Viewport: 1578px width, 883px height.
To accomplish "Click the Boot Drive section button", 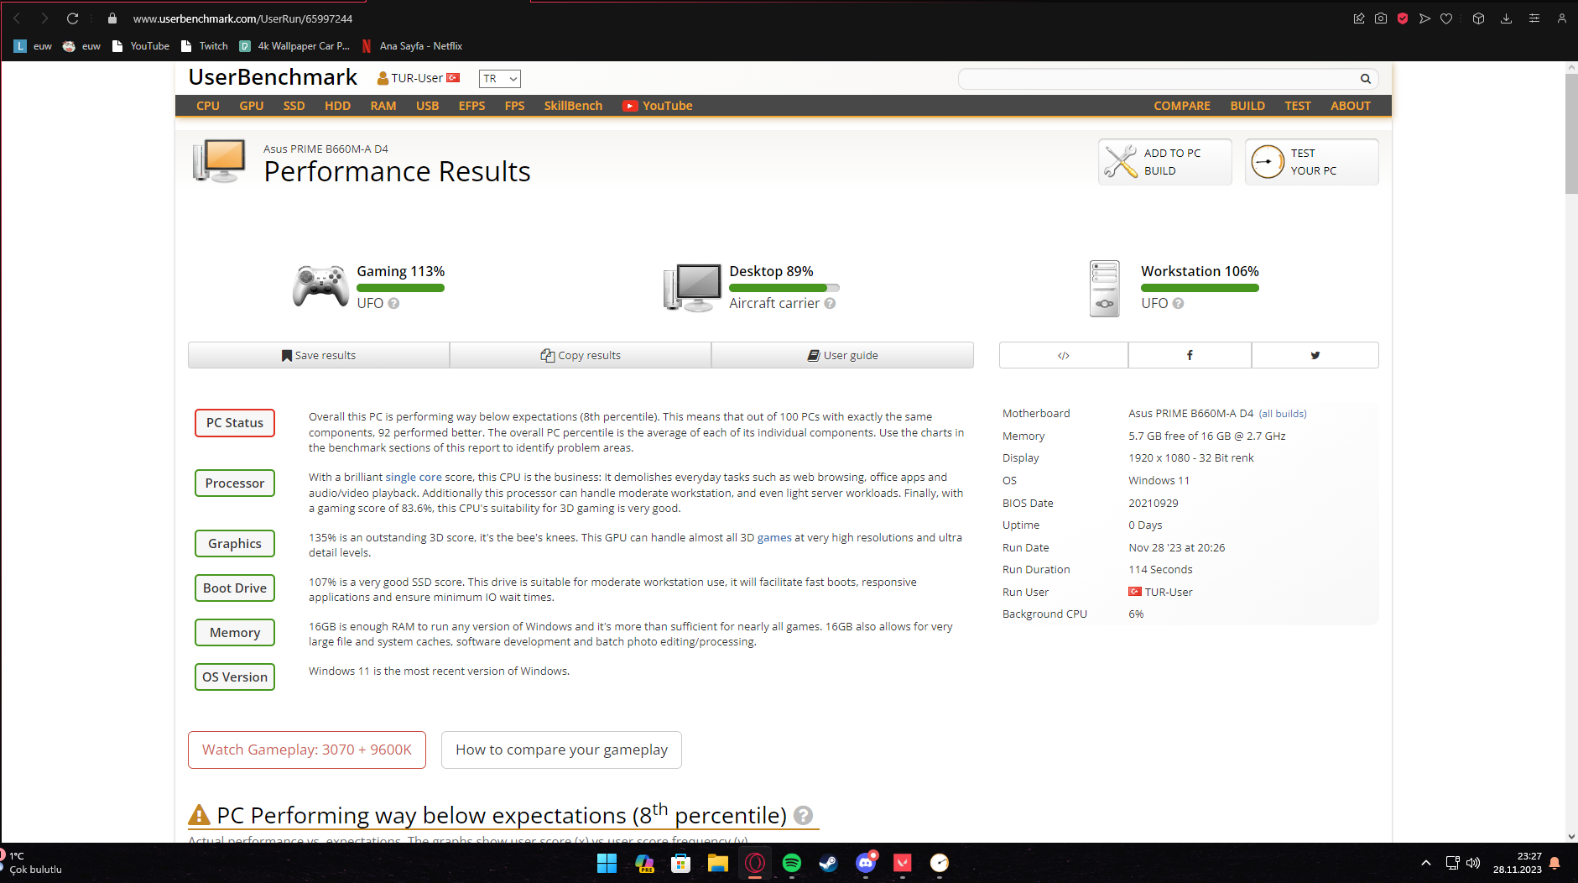I will click(x=235, y=588).
